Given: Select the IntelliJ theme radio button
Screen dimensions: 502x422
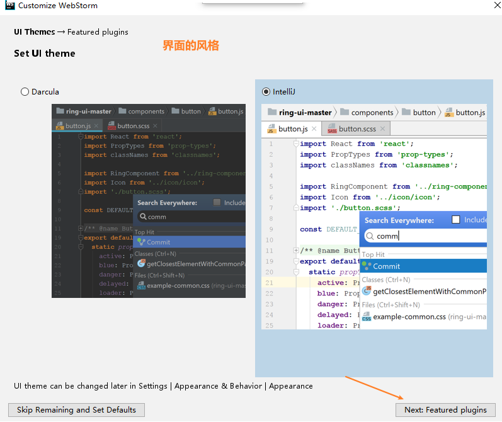Looking at the screenshot, I should [x=266, y=92].
